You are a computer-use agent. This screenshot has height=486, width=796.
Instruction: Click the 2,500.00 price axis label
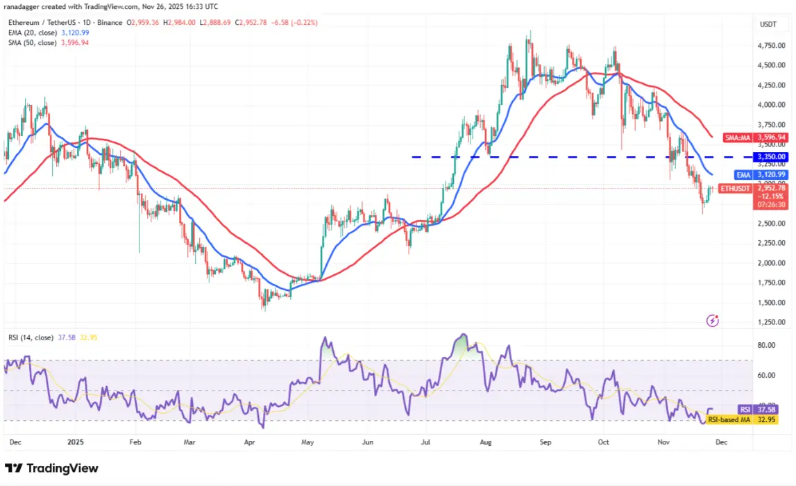pyautogui.click(x=771, y=224)
